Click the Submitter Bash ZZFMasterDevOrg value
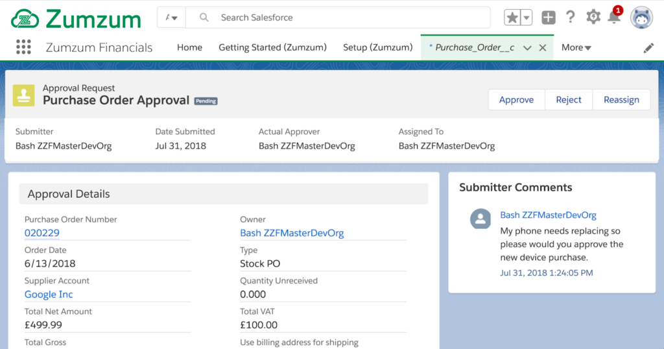The width and height of the screenshot is (664, 349). click(x=64, y=146)
